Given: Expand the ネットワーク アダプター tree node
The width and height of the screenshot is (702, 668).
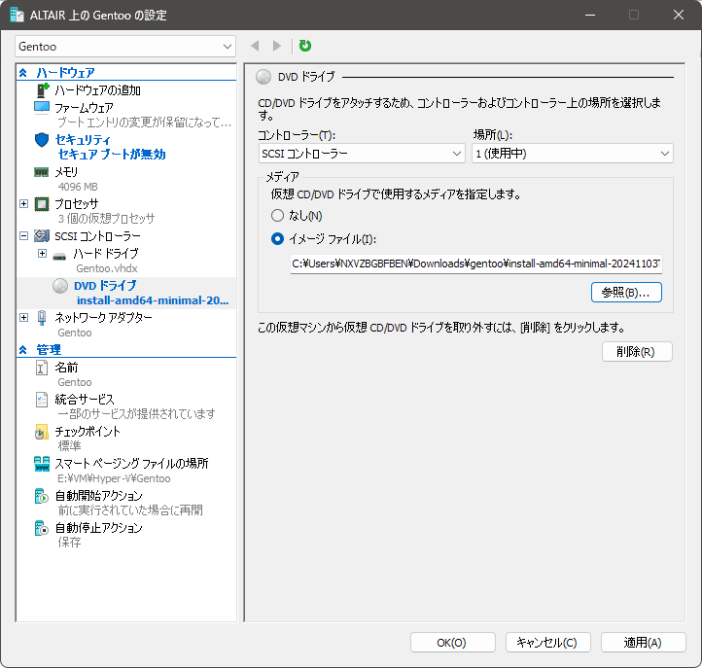Looking at the screenshot, I should (x=23, y=317).
